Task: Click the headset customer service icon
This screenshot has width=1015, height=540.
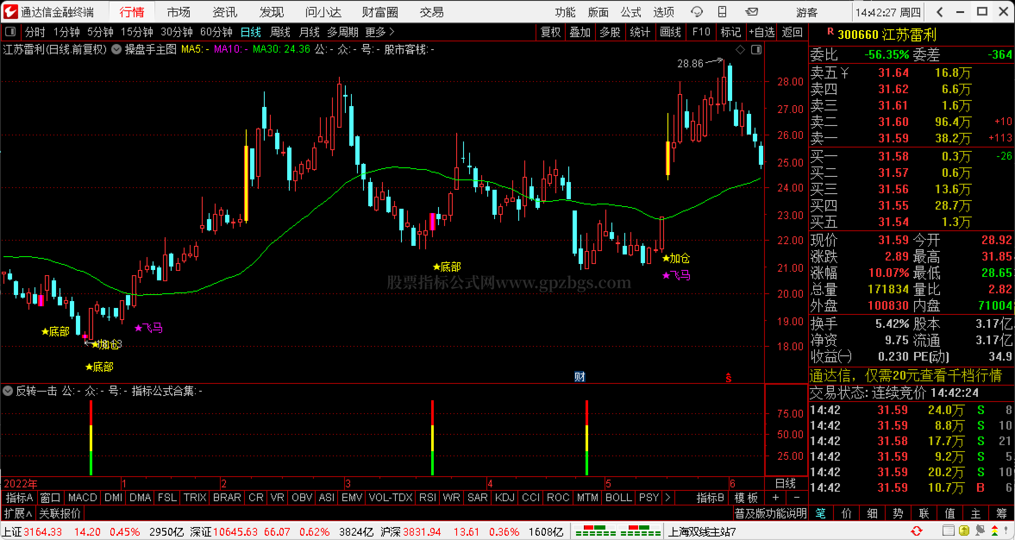Action: point(696,12)
